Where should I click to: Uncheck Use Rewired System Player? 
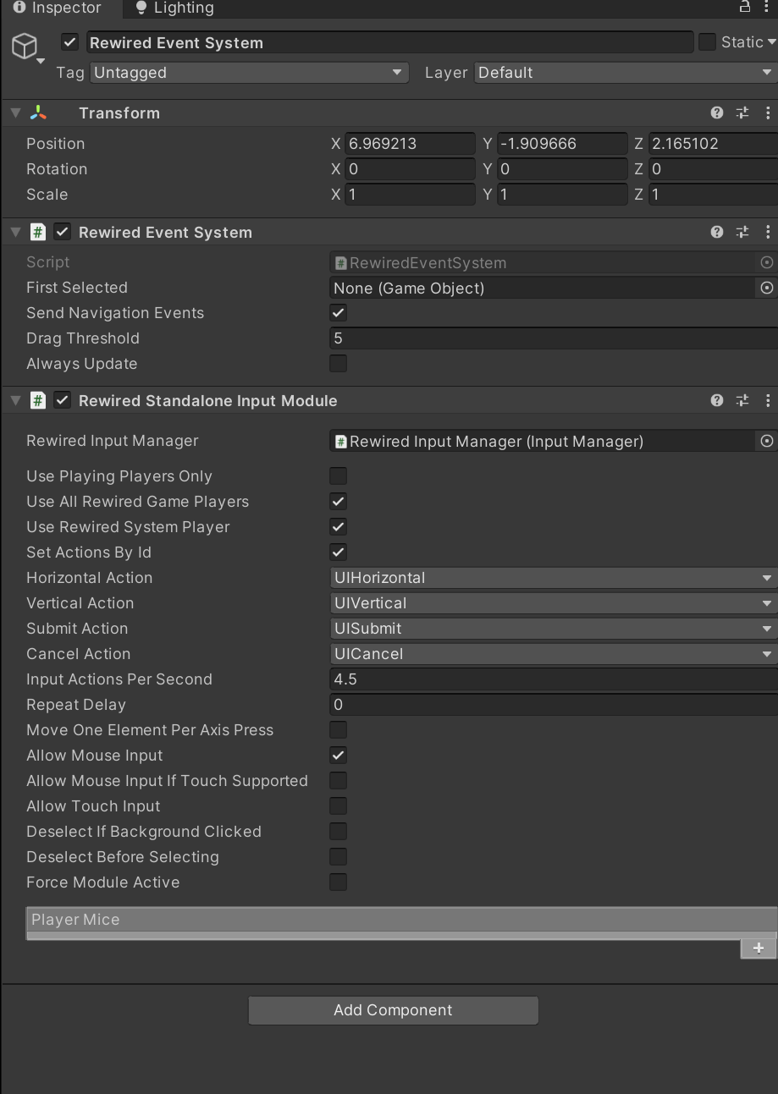(339, 527)
